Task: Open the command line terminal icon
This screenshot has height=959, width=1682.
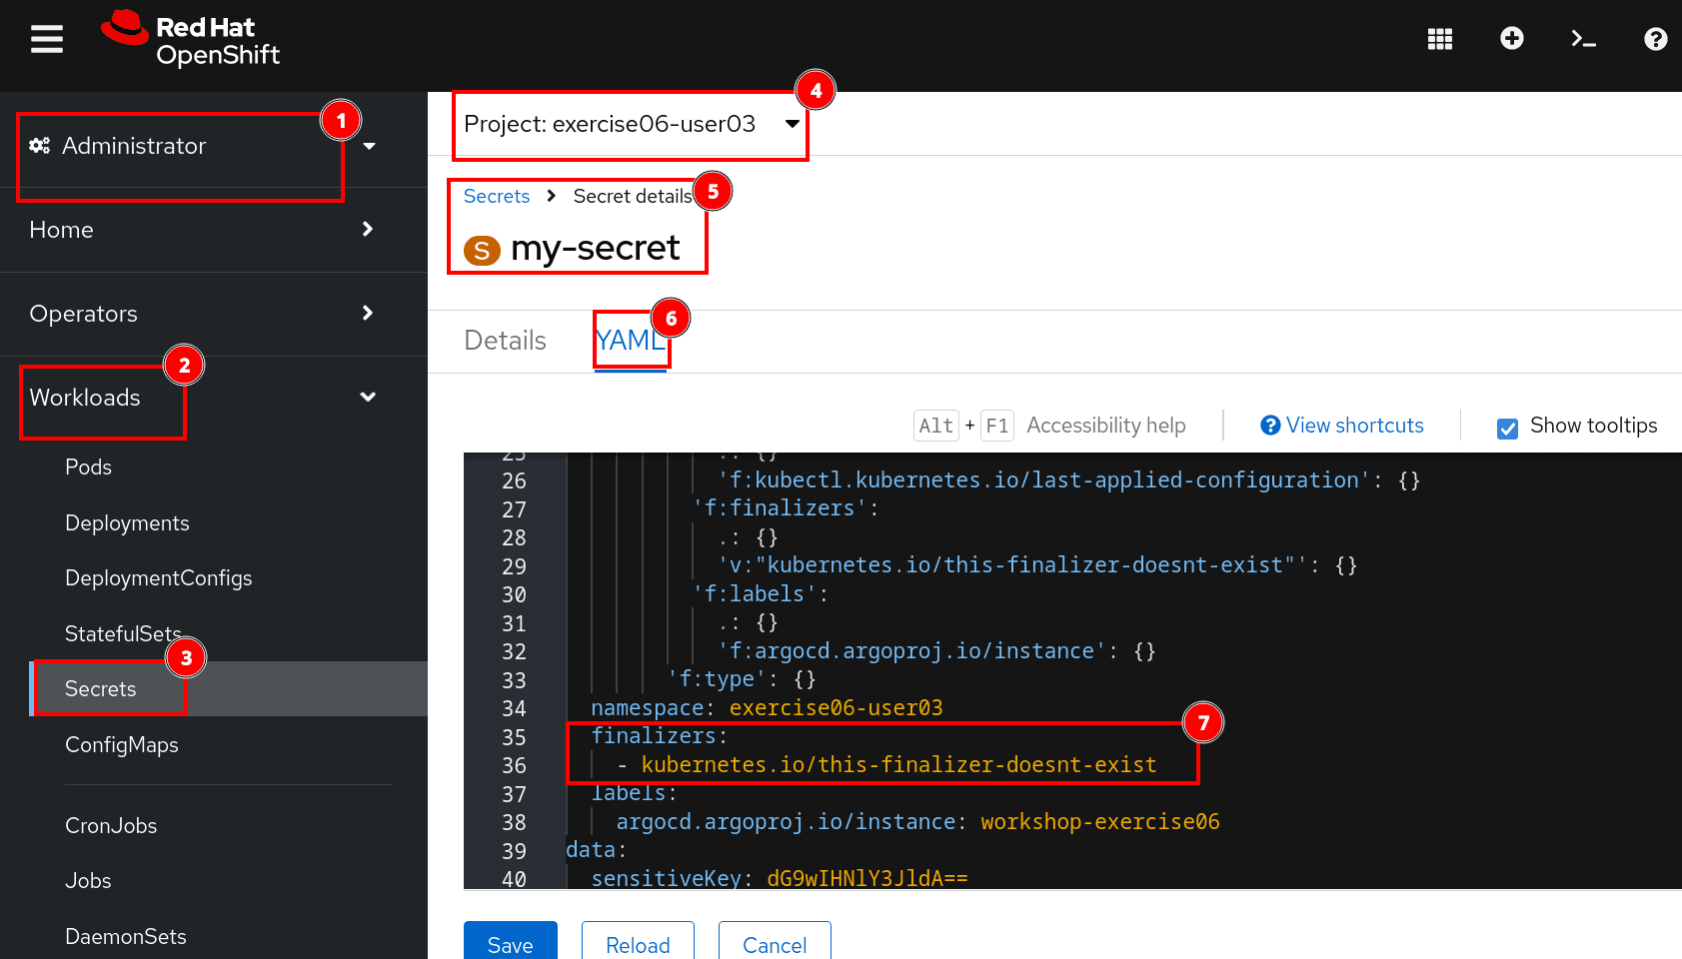Action: coord(1583,39)
